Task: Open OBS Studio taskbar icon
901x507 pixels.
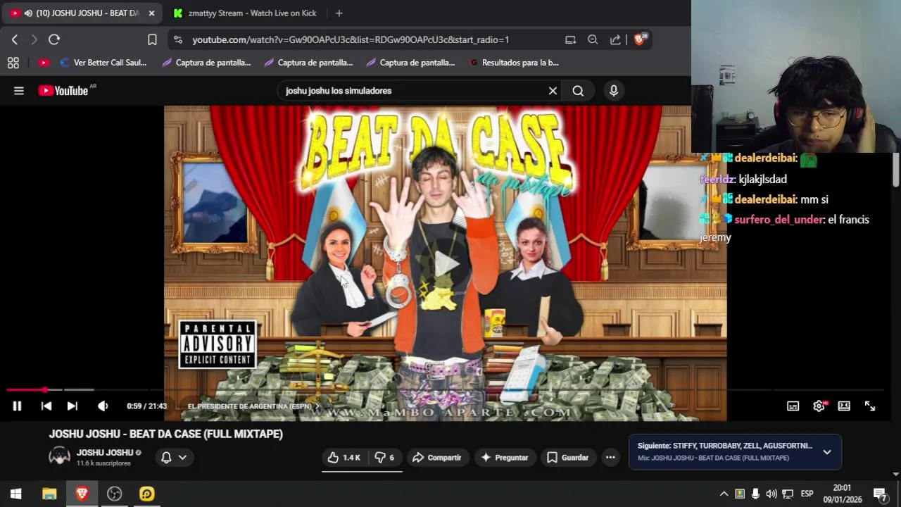Action: pos(114,494)
